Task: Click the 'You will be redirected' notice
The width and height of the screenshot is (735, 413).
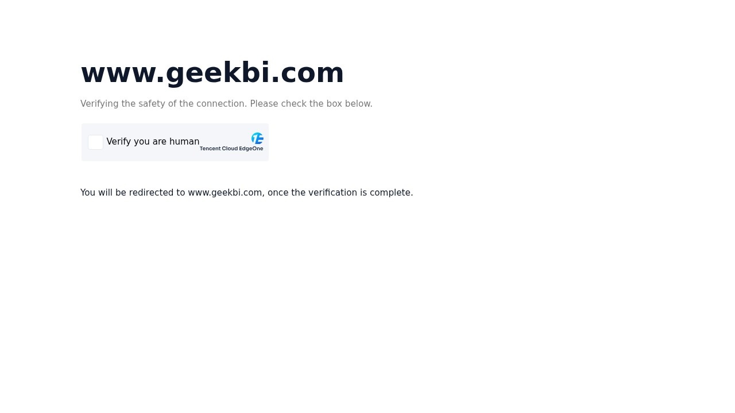Action: pyautogui.click(x=247, y=193)
